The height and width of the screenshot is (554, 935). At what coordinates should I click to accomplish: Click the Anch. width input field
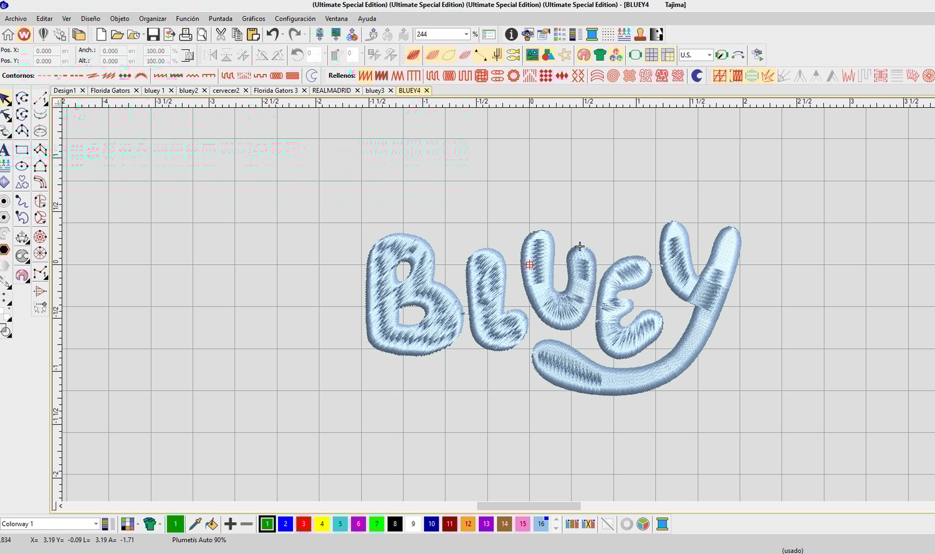coord(113,51)
